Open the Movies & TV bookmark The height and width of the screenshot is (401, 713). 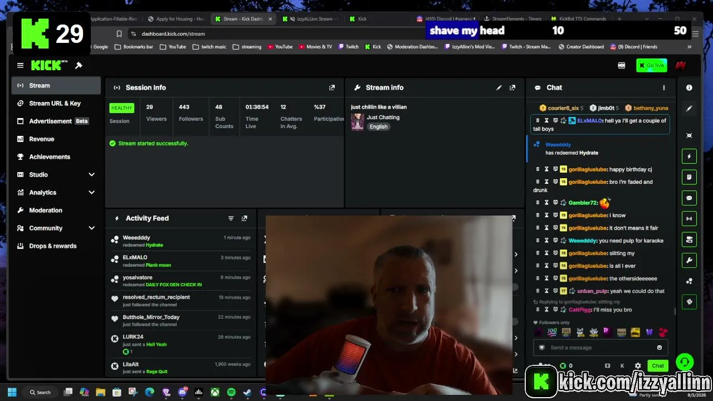point(315,47)
